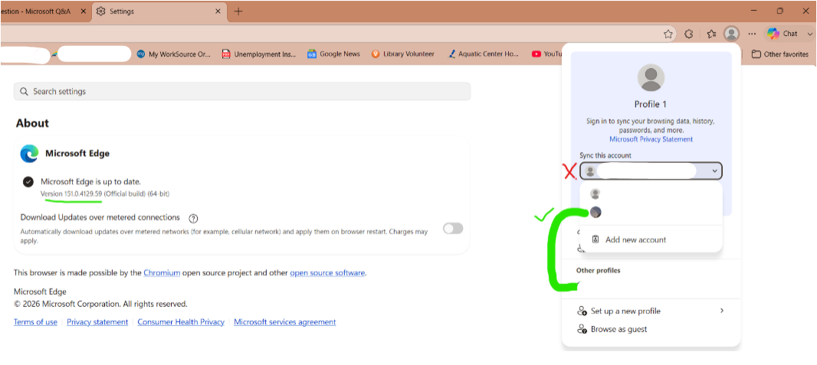Open the Chromium link
Image resolution: width=817 pixels, height=365 pixels.
point(162,272)
